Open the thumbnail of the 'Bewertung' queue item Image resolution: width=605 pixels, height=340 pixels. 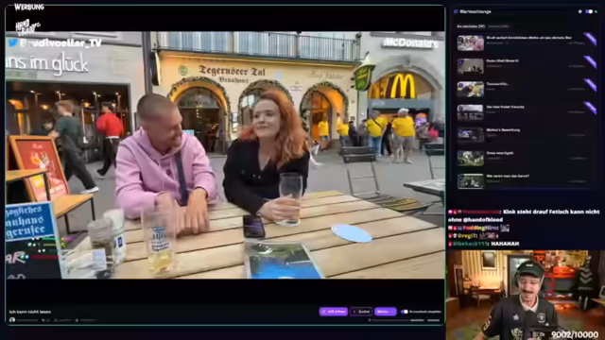tap(471, 135)
